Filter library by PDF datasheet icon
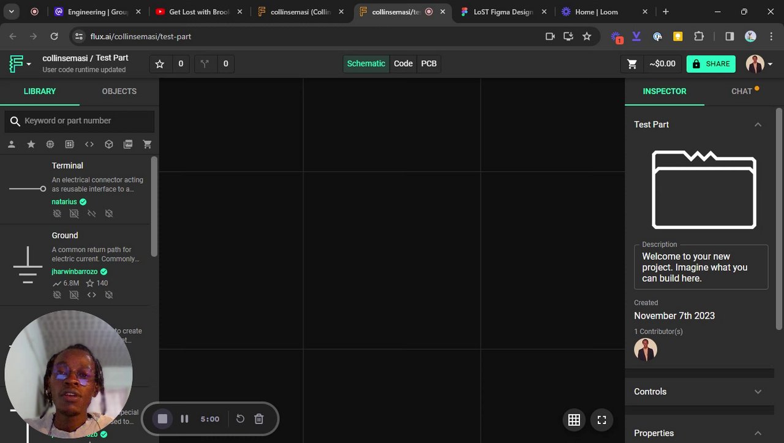Viewport: 784px width, 443px height. [128, 144]
